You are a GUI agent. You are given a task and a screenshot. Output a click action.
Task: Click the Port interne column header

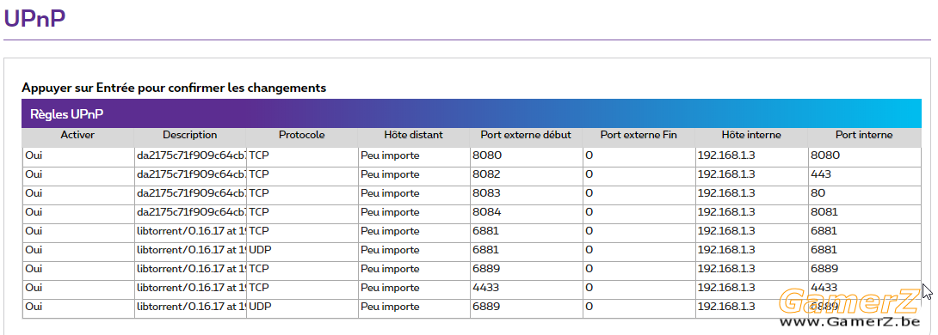coord(864,135)
